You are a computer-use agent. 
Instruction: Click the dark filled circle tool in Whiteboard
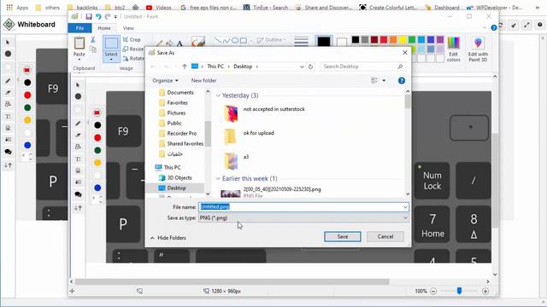[x=8, y=54]
